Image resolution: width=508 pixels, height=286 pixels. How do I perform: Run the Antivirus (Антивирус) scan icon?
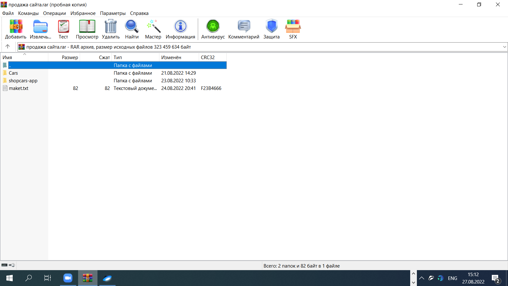[213, 27]
